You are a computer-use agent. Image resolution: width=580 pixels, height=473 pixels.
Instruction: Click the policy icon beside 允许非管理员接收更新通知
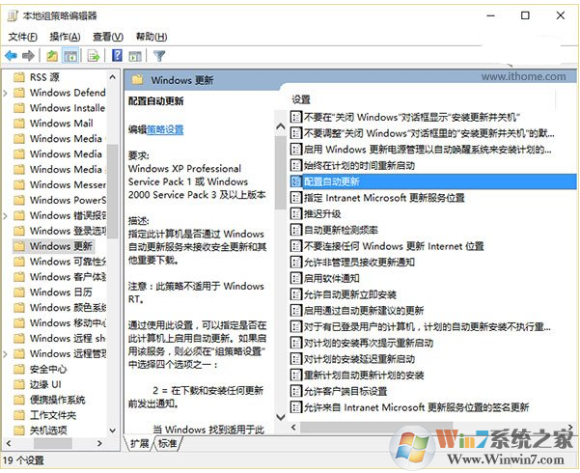point(295,262)
